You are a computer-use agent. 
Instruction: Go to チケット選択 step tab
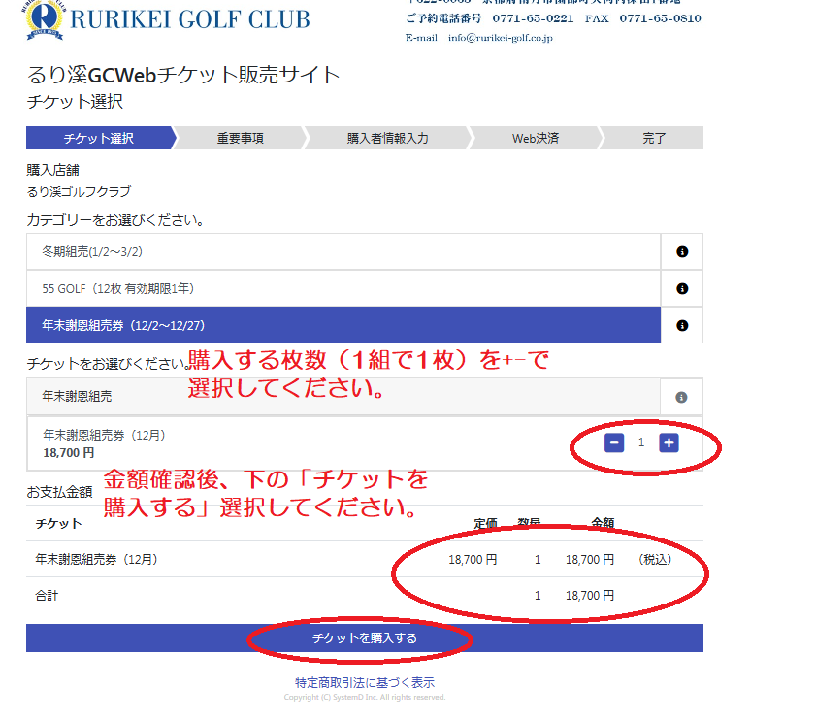tap(99, 138)
